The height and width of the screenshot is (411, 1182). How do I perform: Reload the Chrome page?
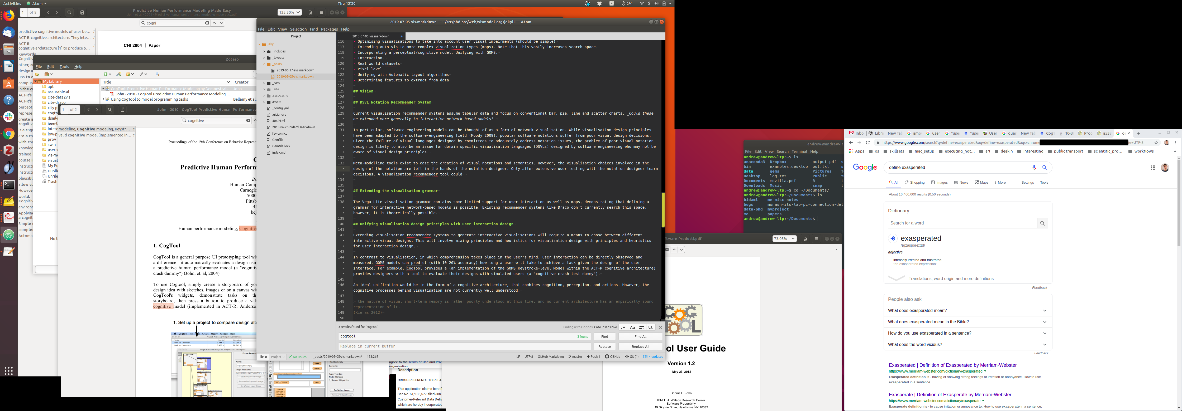tap(868, 143)
